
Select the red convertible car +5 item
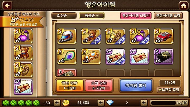164,36
